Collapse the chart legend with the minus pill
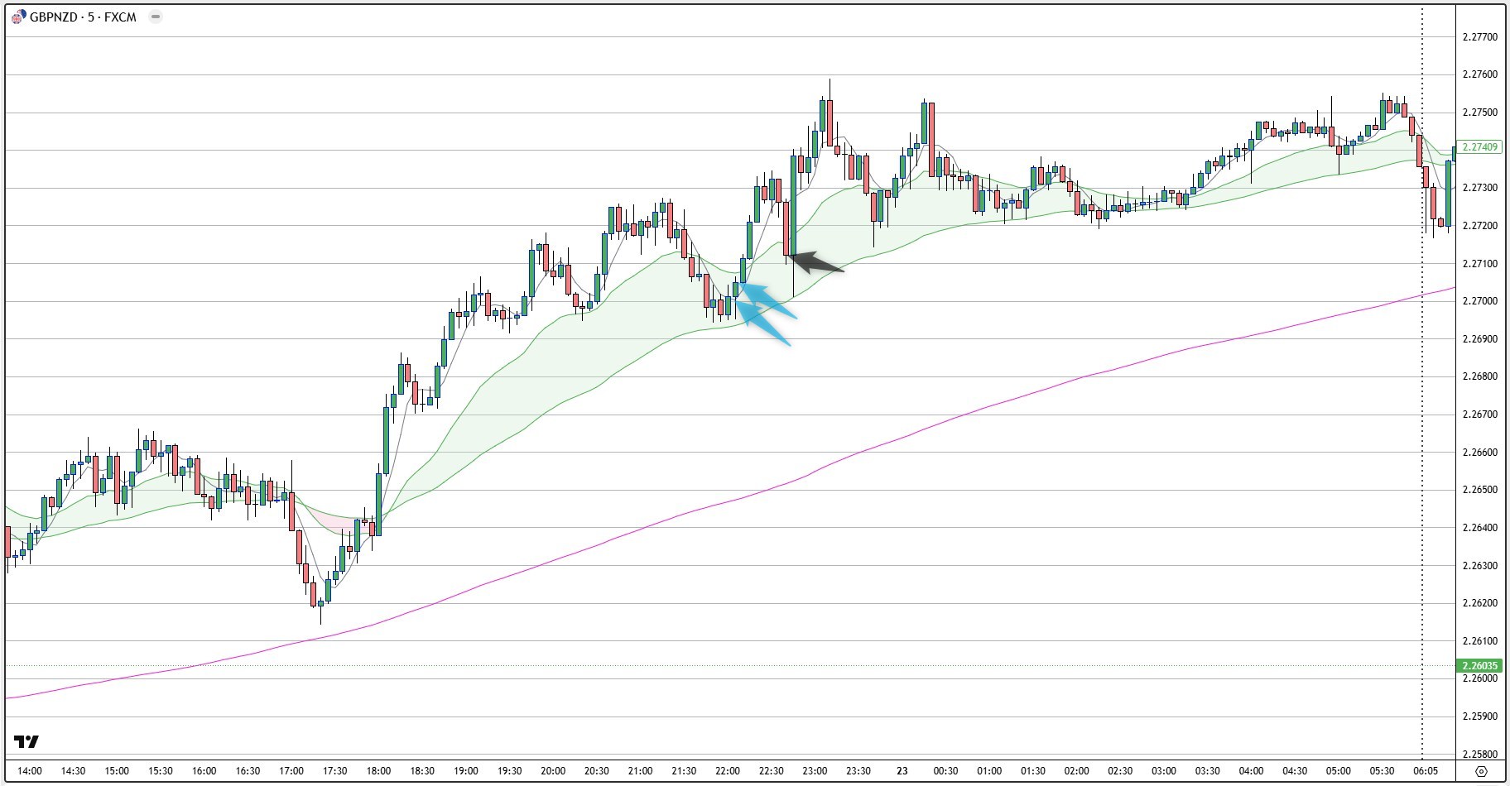Screen dimensions: 1510x786 (x=155, y=17)
